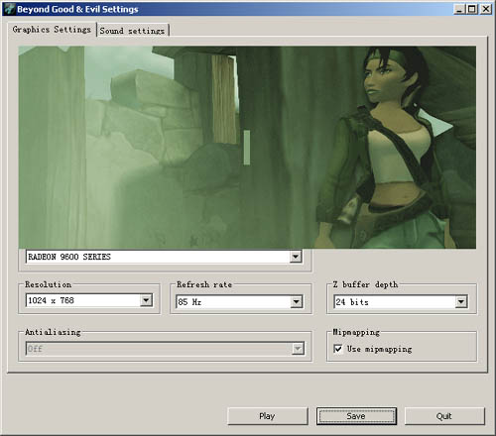
Task: Open the Refresh rate dropdown arrow
Action: point(296,301)
